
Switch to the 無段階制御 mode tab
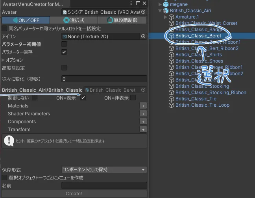coord(122,20)
